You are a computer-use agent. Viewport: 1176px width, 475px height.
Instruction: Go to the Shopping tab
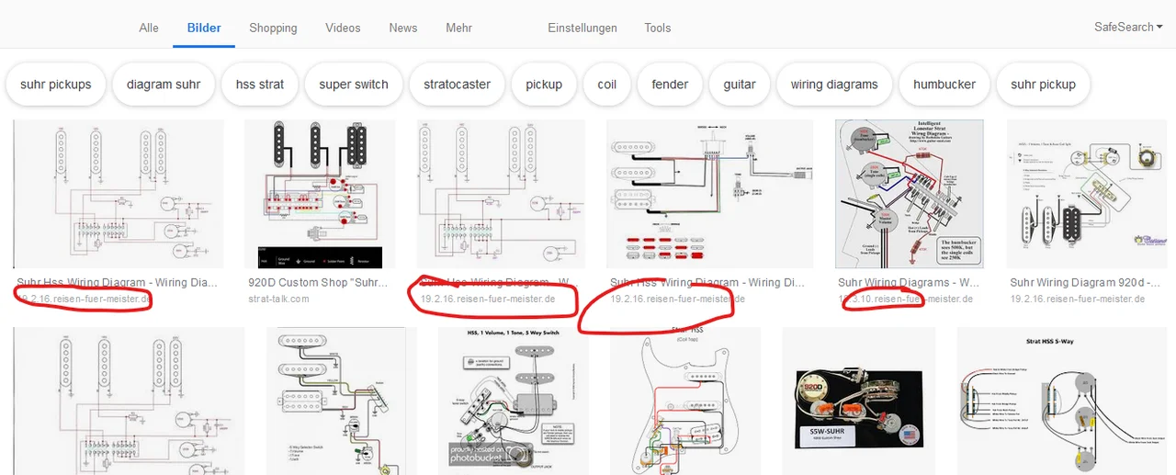coord(273,28)
